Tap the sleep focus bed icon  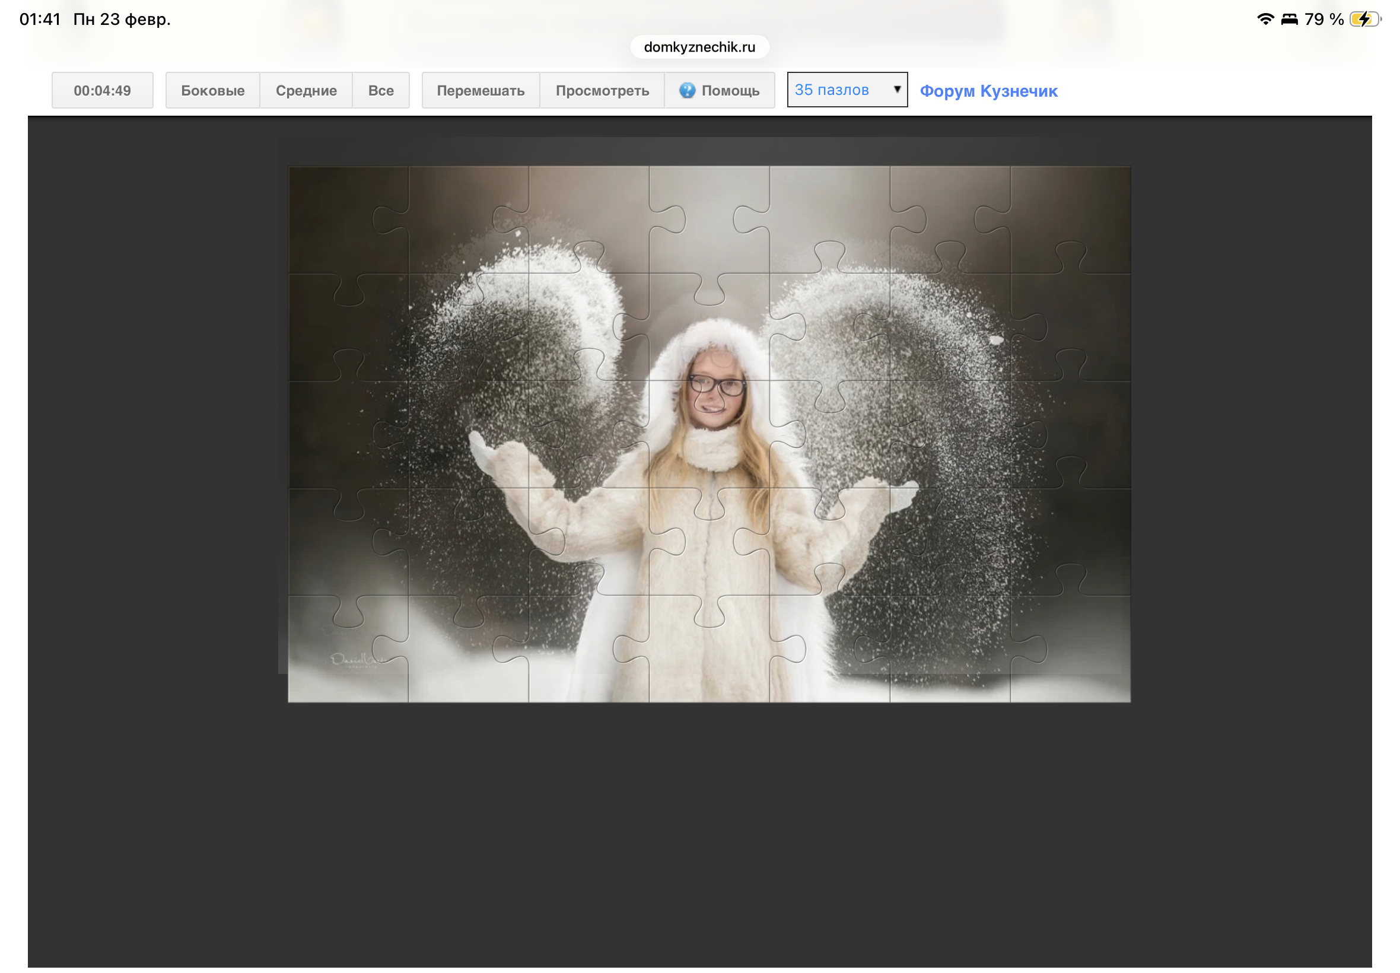click(x=1289, y=20)
